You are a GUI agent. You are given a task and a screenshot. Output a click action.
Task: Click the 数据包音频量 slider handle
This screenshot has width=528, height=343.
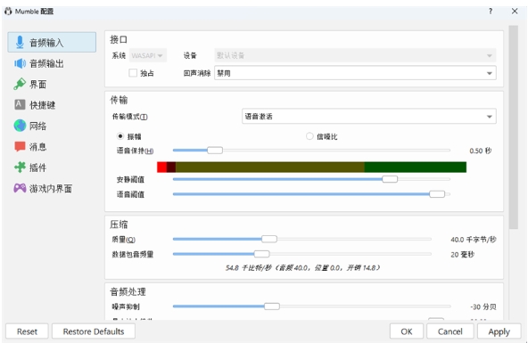[261, 254]
